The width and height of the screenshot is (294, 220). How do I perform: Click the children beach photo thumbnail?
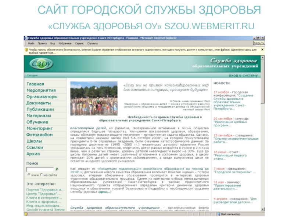click(x=94, y=98)
